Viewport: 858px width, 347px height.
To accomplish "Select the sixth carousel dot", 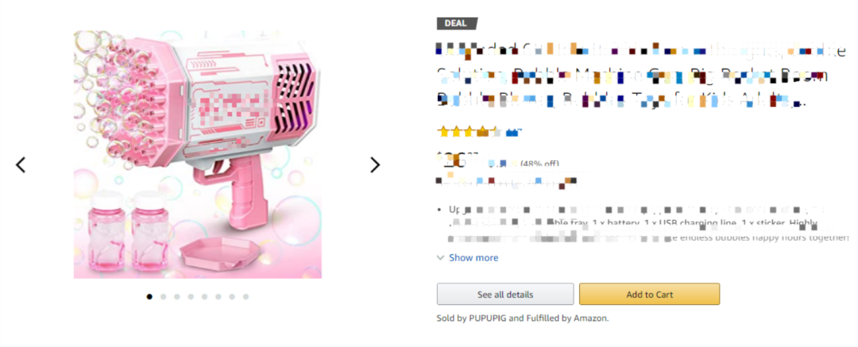I will click(218, 296).
